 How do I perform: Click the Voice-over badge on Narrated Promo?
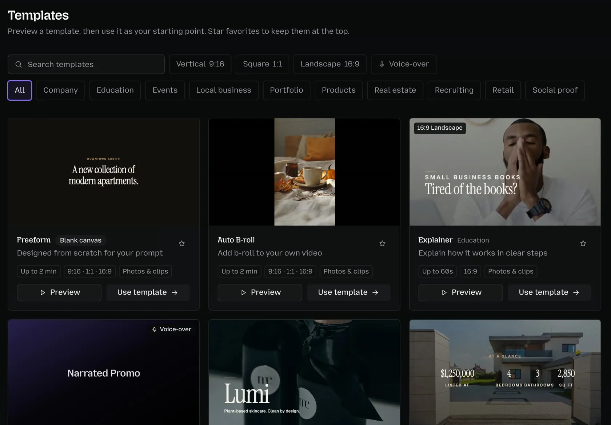(x=172, y=329)
